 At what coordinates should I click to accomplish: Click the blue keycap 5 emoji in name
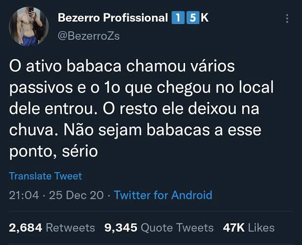tap(193, 18)
